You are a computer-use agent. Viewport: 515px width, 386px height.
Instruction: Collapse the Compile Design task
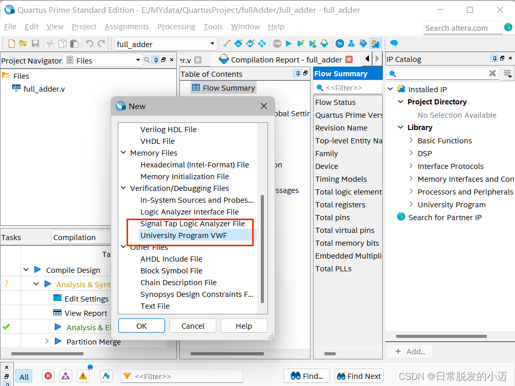tap(26, 270)
